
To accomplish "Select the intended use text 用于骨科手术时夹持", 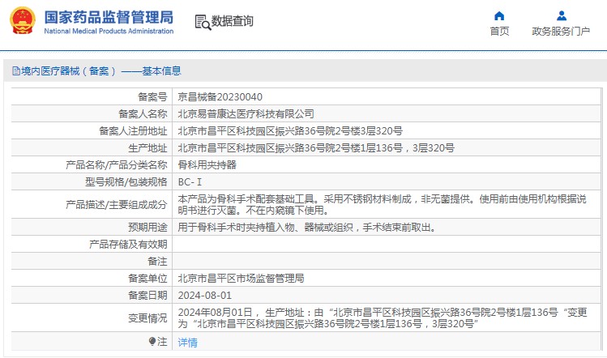I will pos(307,227).
